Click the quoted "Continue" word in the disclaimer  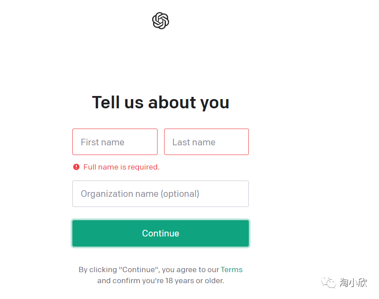pos(139,269)
